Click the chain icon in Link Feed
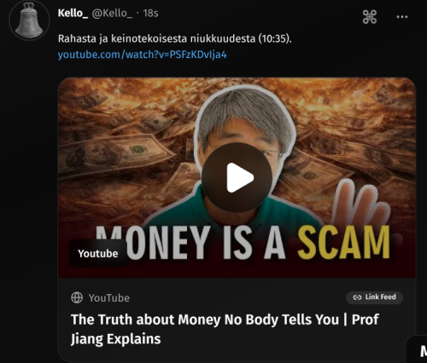This screenshot has width=427, height=363. click(357, 297)
